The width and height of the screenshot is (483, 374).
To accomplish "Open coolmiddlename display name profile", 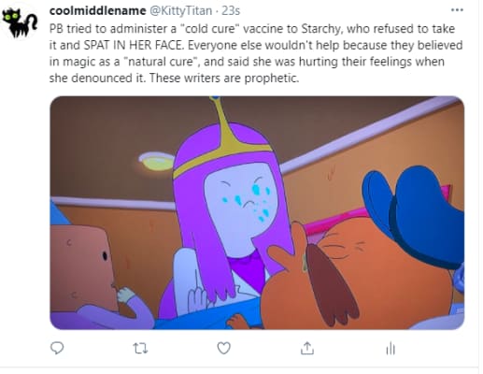I will click(x=97, y=11).
